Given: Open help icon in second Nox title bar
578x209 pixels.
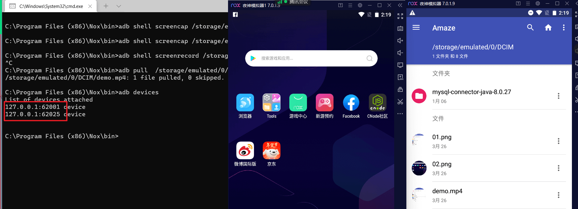Looking at the screenshot, I should pyautogui.click(x=518, y=4).
